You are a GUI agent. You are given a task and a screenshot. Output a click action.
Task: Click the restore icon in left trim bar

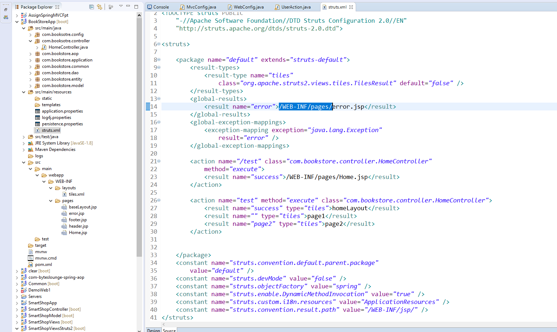[6, 10]
